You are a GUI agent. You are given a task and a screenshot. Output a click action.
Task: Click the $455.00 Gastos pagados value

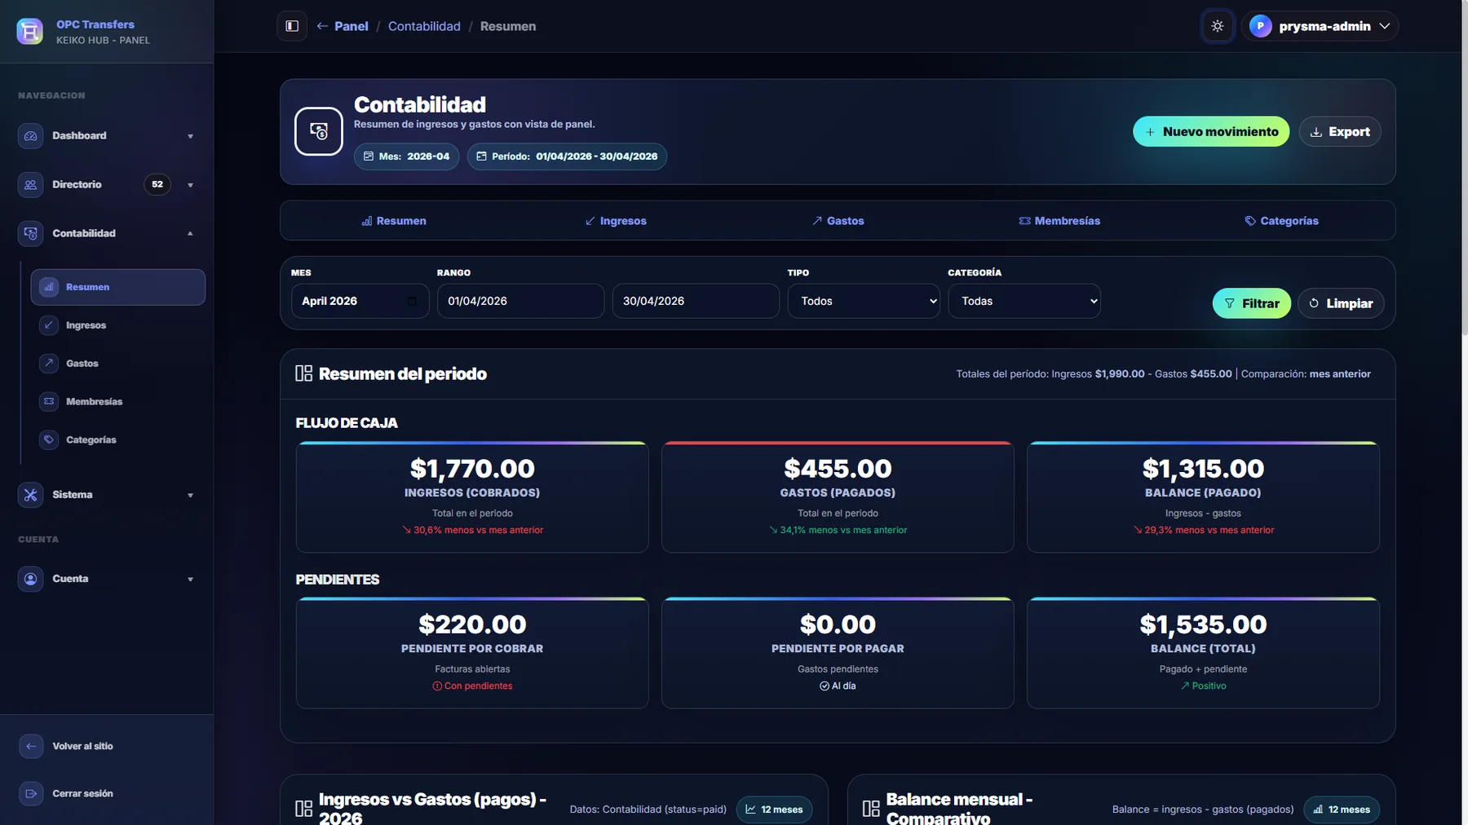coord(838,469)
